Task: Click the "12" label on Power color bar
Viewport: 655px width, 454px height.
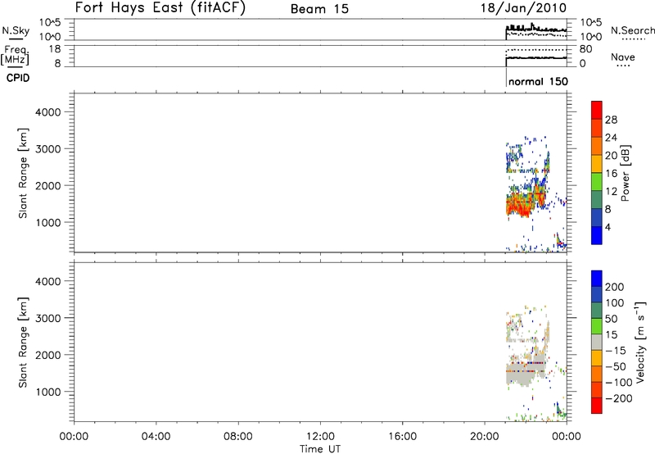Action: pos(611,192)
